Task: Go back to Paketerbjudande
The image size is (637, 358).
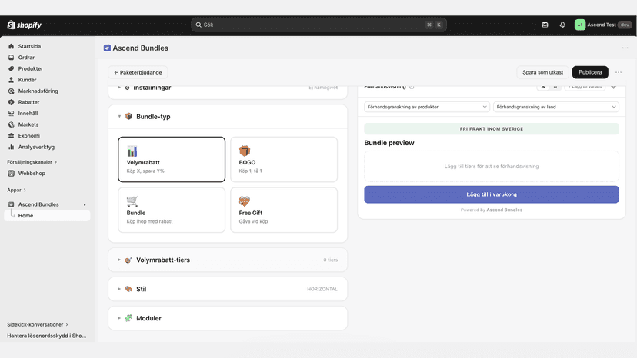Action: 138,72
